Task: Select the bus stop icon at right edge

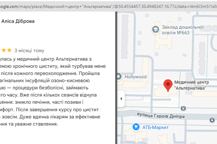Action: (213, 120)
